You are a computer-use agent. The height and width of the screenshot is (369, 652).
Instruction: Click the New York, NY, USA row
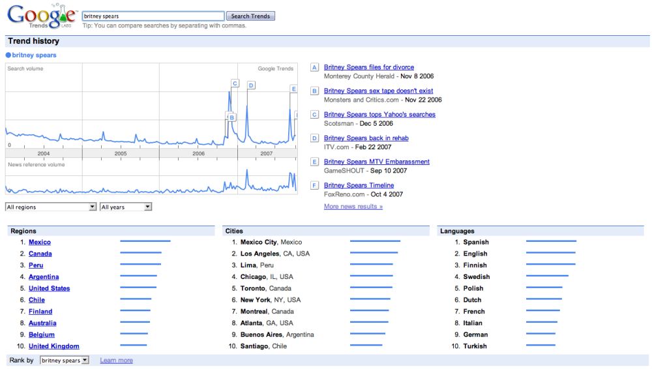point(271,300)
